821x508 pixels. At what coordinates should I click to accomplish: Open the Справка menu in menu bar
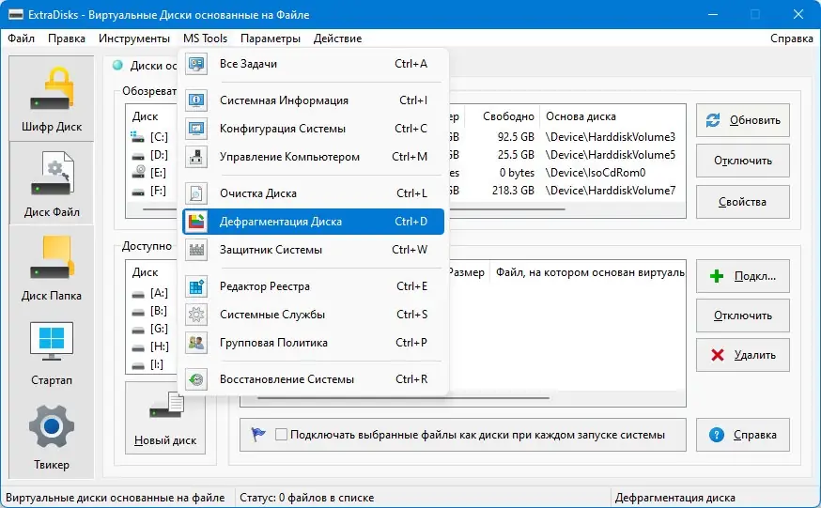(x=791, y=38)
